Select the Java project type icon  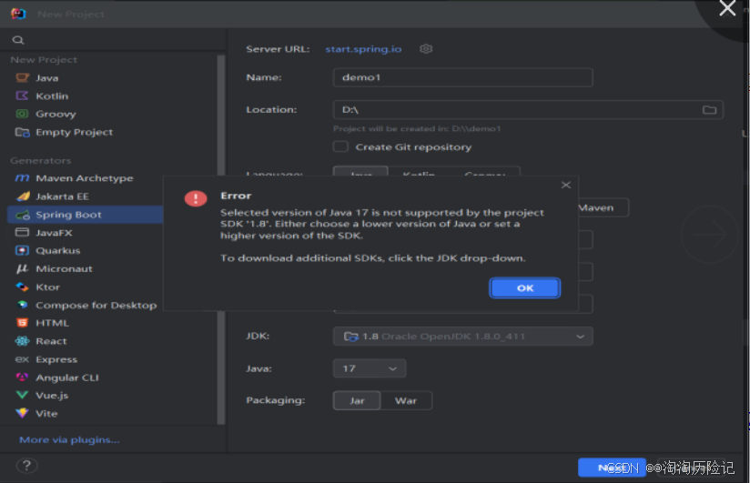click(x=22, y=77)
